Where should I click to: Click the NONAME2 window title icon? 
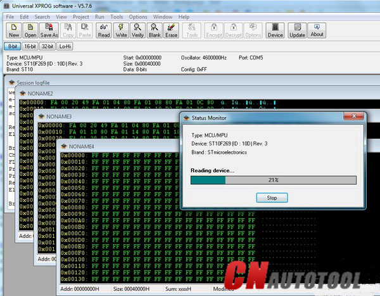tap(23, 94)
